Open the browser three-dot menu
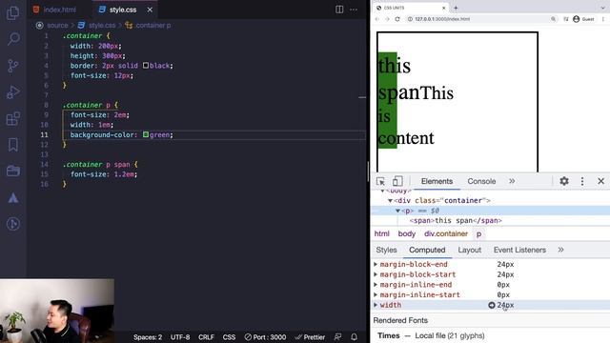Screen dimensions: 610x343 click(603, 19)
